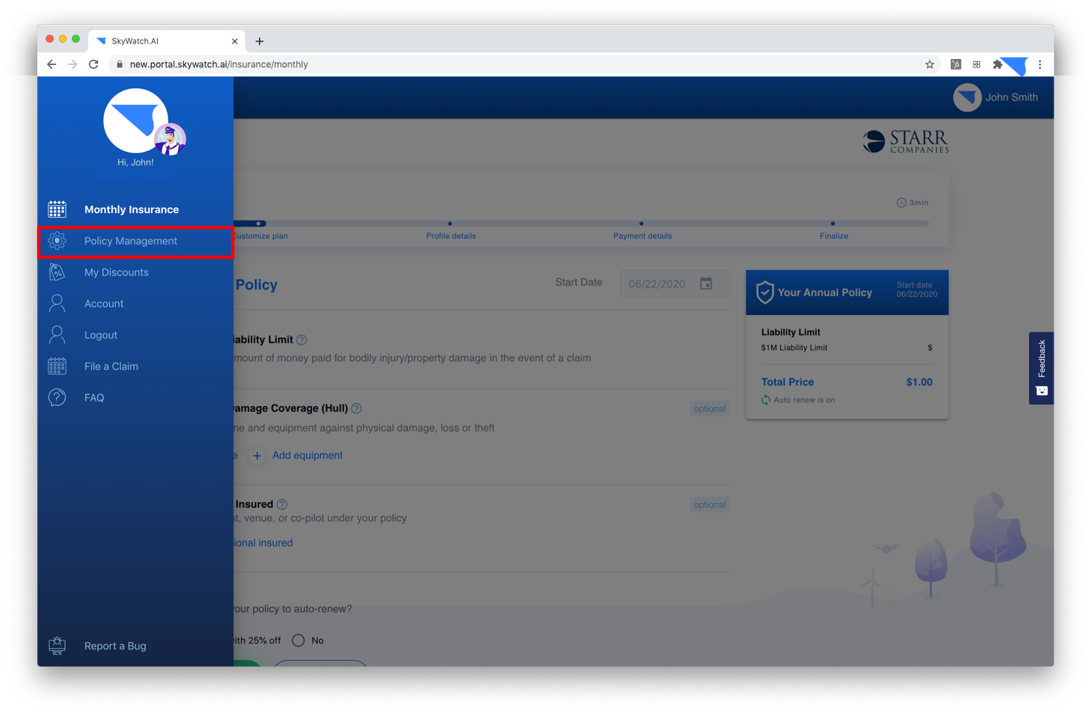Click the File a Claim icon
Screen dimensions: 1090x715
tap(57, 366)
